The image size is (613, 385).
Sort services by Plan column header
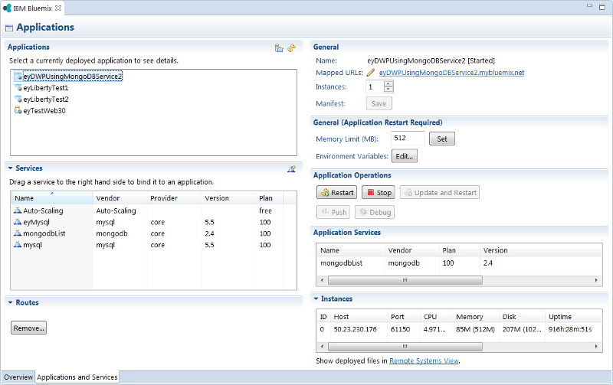point(270,198)
